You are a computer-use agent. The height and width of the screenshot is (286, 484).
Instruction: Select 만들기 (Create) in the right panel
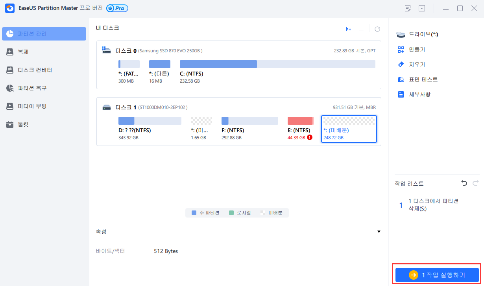pyautogui.click(x=417, y=50)
